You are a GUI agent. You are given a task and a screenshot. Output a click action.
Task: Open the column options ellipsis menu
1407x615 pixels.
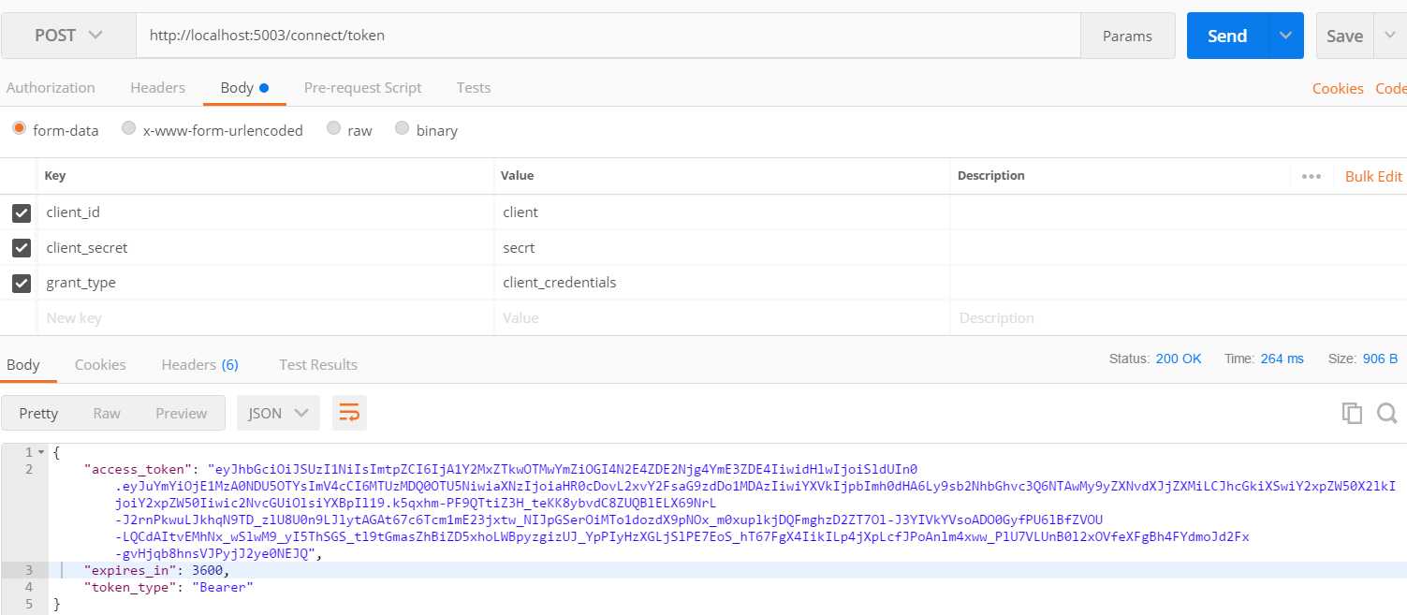1312,176
